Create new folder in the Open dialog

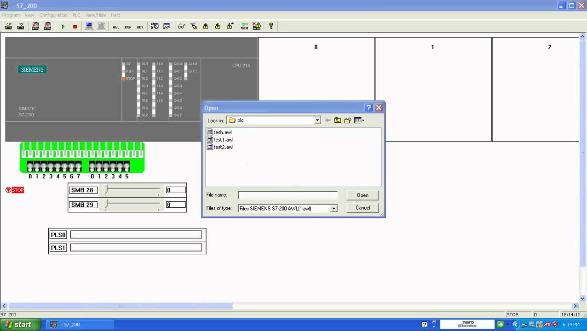(348, 120)
